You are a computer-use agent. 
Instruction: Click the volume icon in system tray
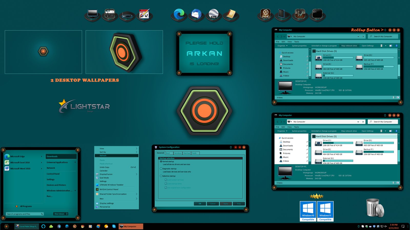point(385,226)
